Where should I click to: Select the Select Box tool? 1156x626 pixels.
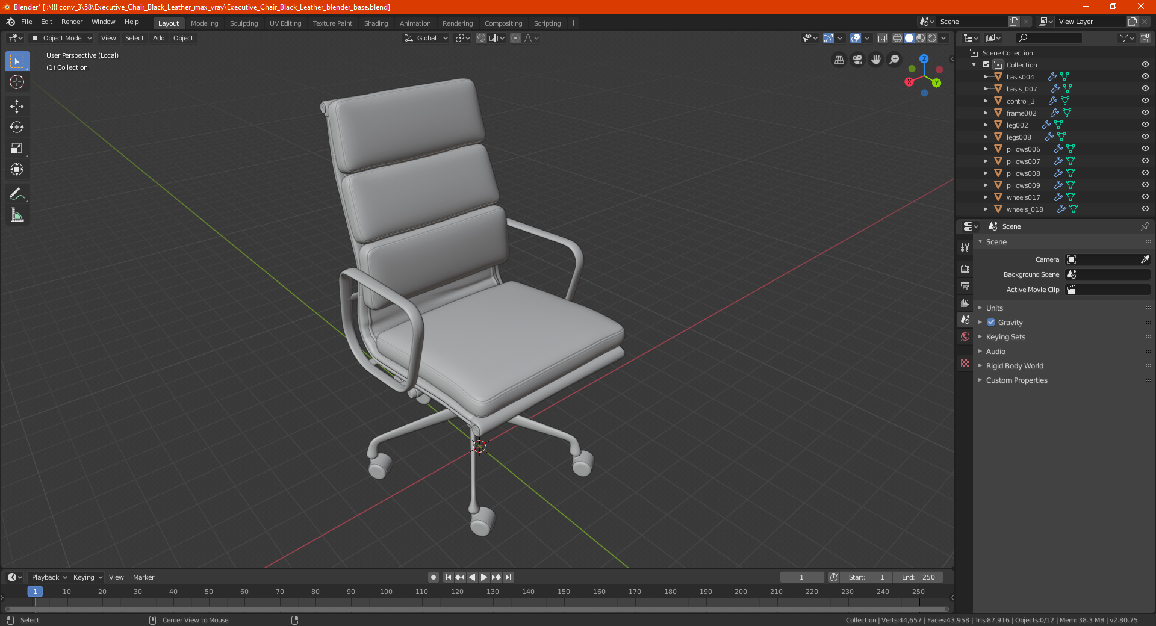(17, 61)
